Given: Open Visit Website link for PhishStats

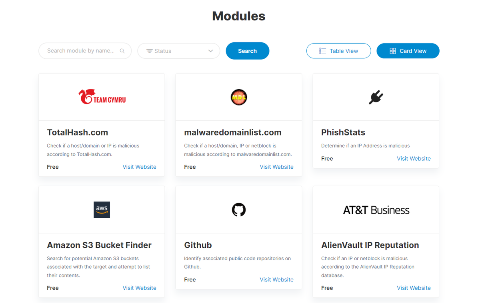Looking at the screenshot, I should click(x=414, y=158).
